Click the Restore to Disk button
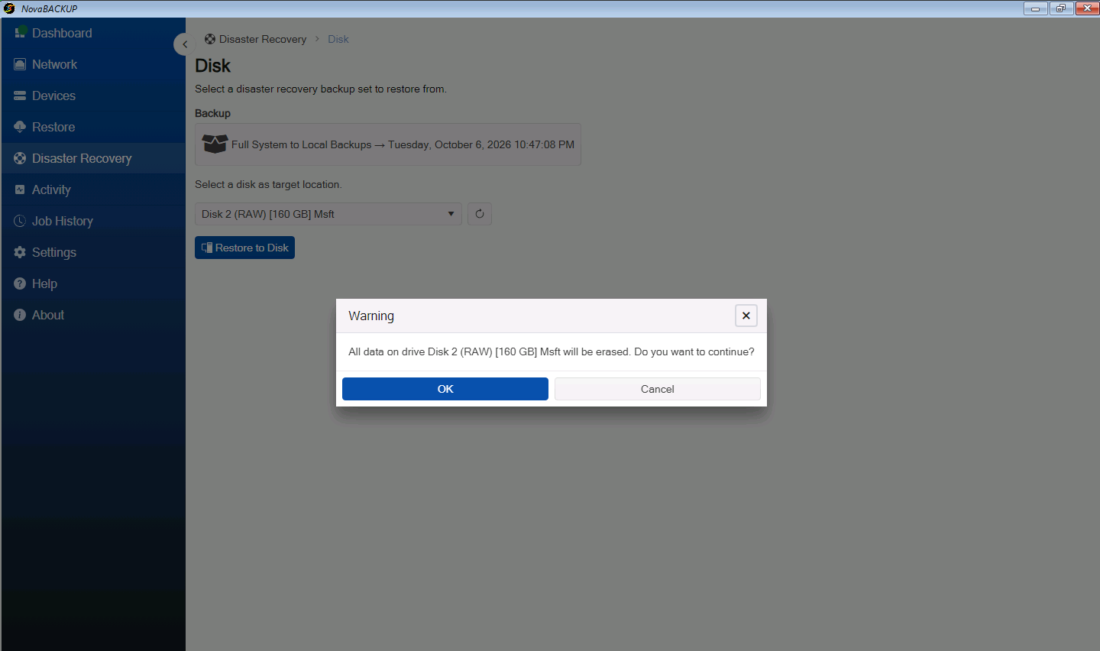Screen dimensions: 1100x651 coord(244,248)
